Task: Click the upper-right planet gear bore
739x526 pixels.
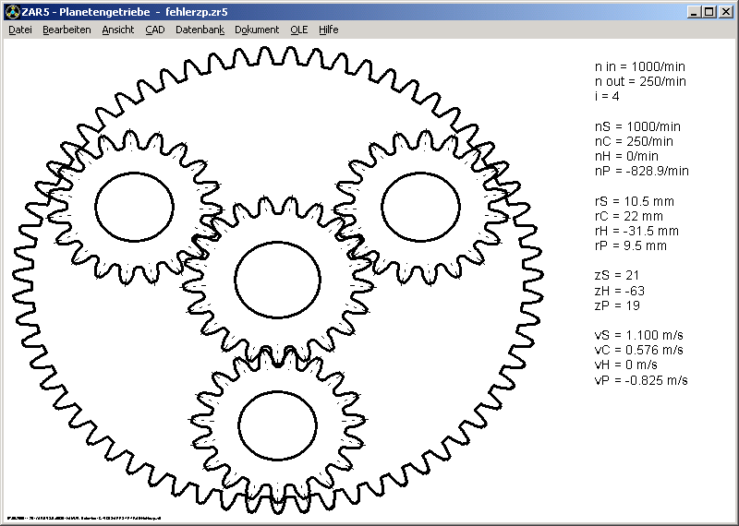Action: [420, 205]
